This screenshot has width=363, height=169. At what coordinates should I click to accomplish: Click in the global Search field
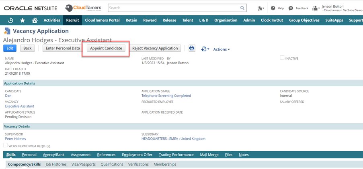point(174,8)
